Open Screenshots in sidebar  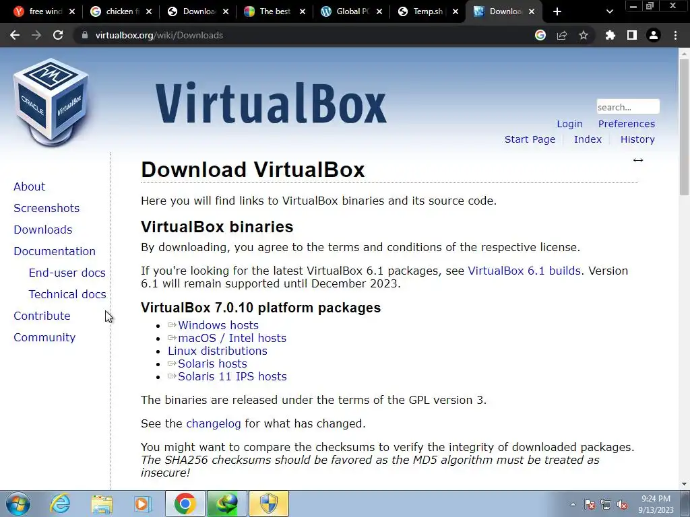[x=46, y=208]
